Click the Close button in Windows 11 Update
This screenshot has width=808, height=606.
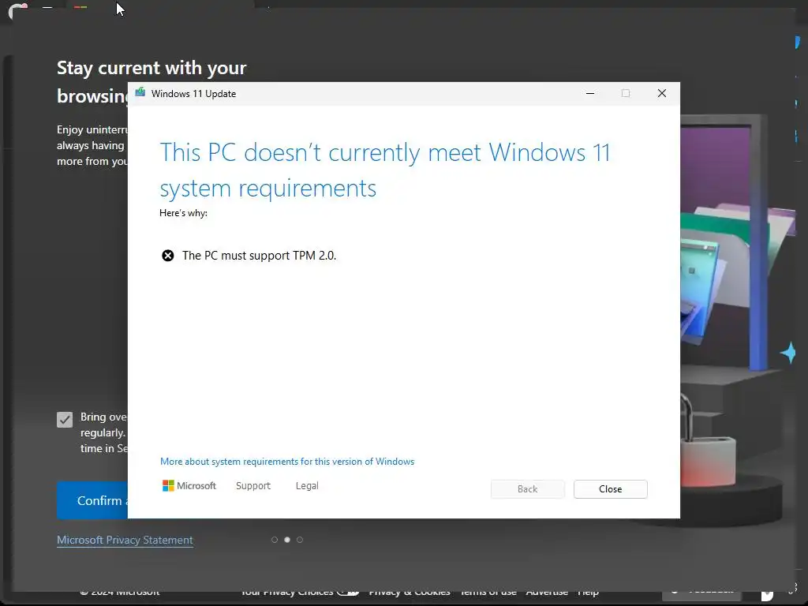click(610, 489)
